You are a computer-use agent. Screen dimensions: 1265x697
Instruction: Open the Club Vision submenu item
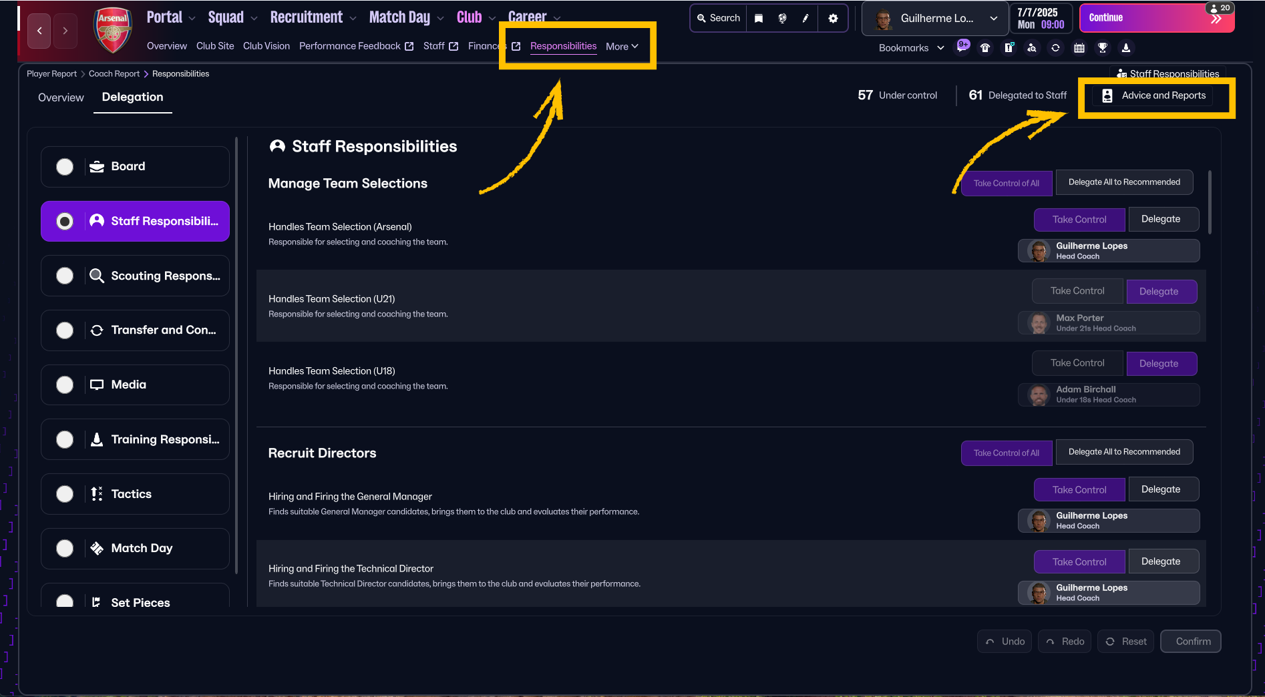point(266,46)
